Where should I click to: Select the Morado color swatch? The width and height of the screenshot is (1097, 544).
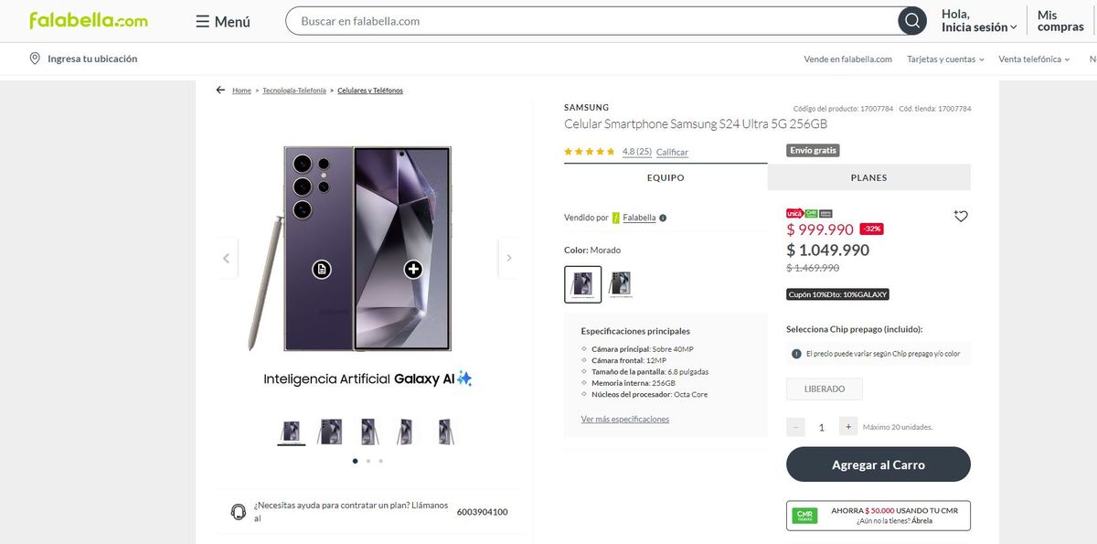(x=583, y=284)
